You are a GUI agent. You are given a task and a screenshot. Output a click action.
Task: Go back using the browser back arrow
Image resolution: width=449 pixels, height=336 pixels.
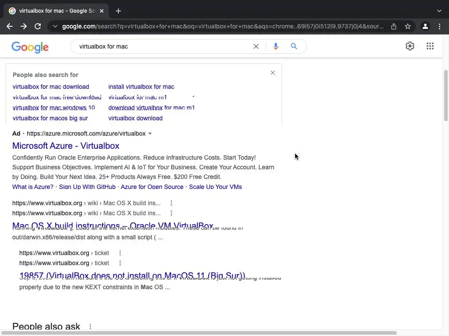(x=10, y=26)
